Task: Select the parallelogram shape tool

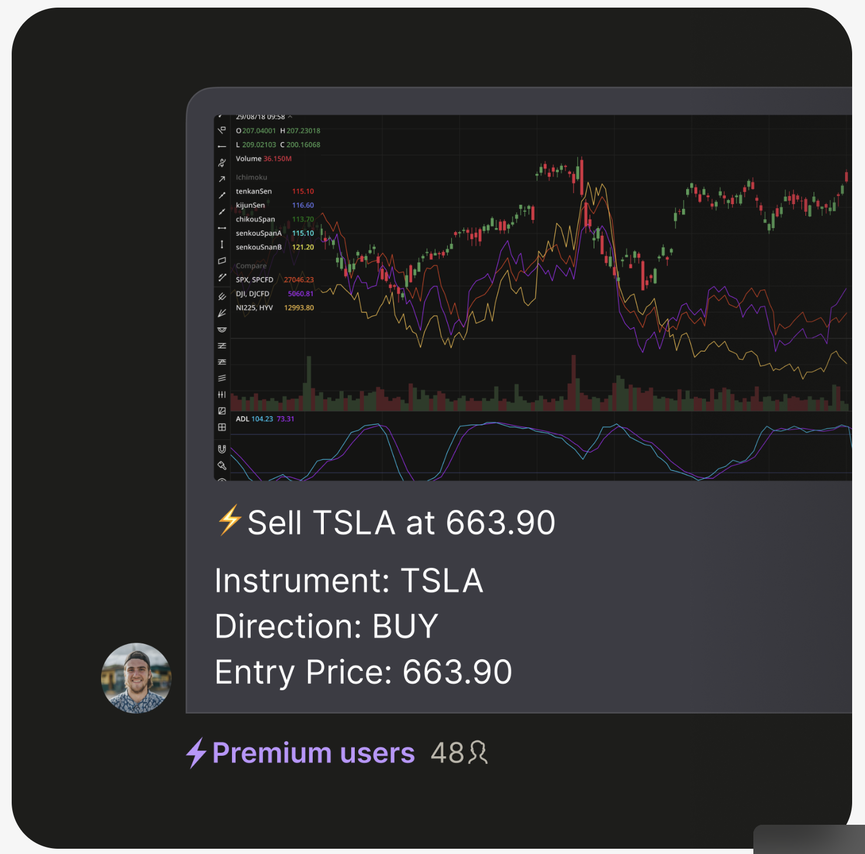Action: pyautogui.click(x=222, y=261)
